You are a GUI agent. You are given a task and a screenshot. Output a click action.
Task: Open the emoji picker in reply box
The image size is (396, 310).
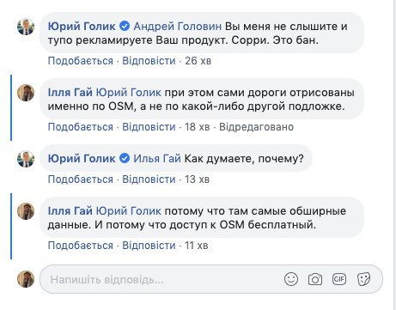tap(291, 279)
